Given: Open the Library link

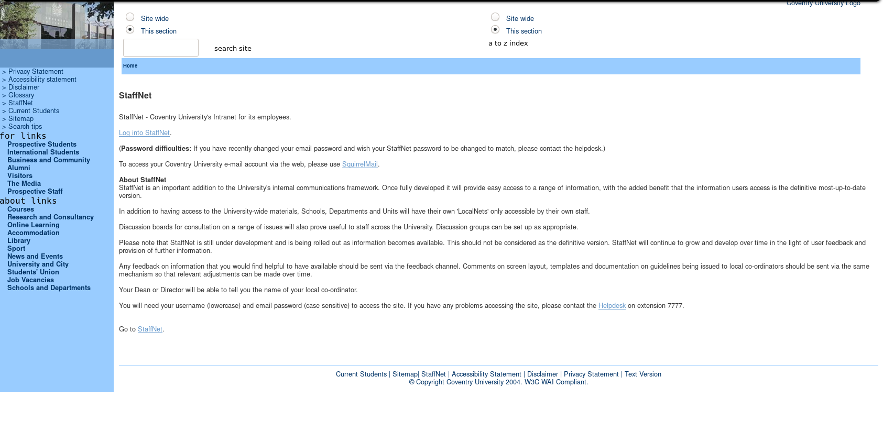Looking at the screenshot, I should pos(19,241).
